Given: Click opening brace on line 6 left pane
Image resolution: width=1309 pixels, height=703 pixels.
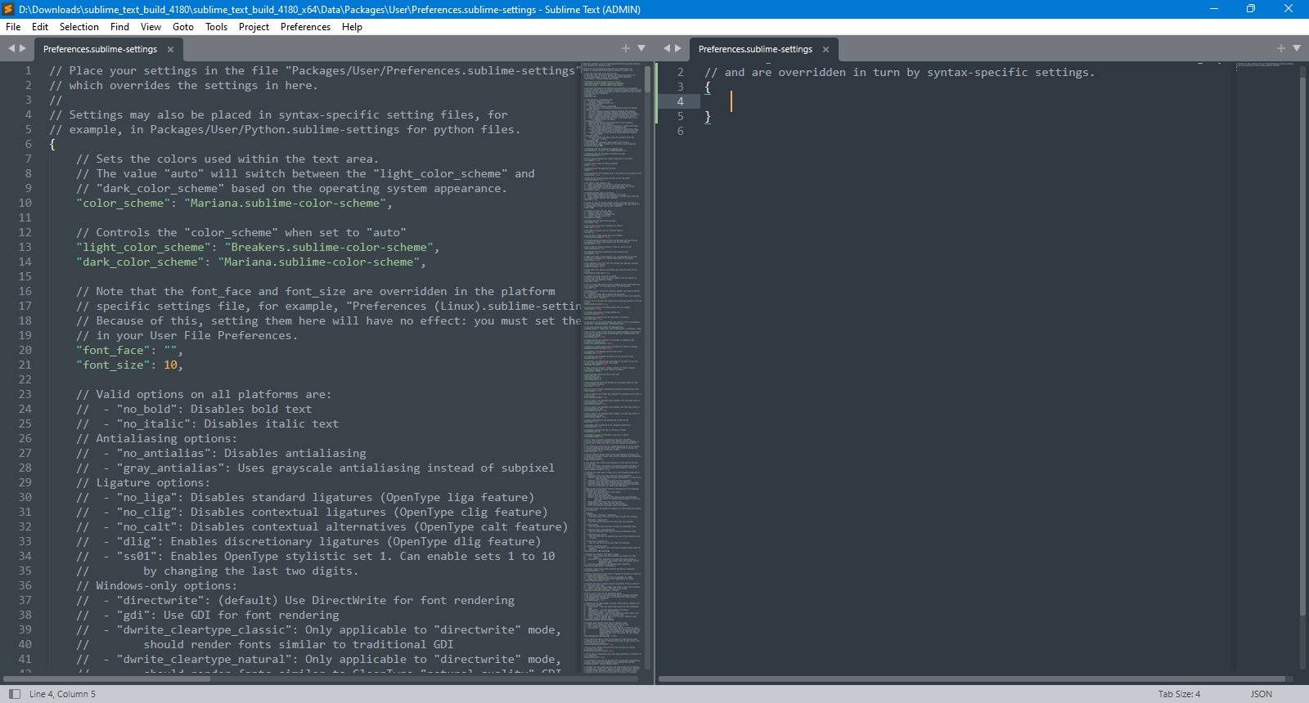Looking at the screenshot, I should pos(52,144).
